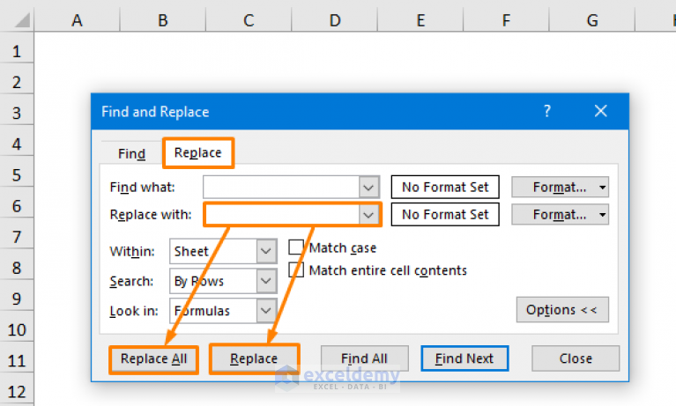
Task: Click into the Find what text field
Action: tap(281, 188)
